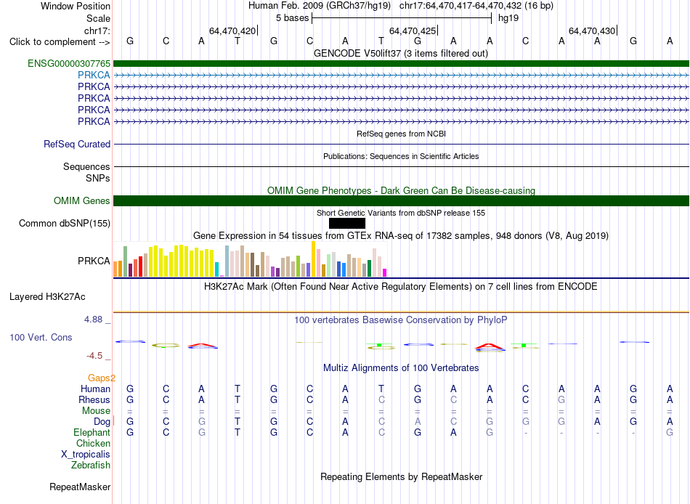The height and width of the screenshot is (504, 690).
Task: Click the GENCODE V50lift37 track title
Action: pos(401,53)
